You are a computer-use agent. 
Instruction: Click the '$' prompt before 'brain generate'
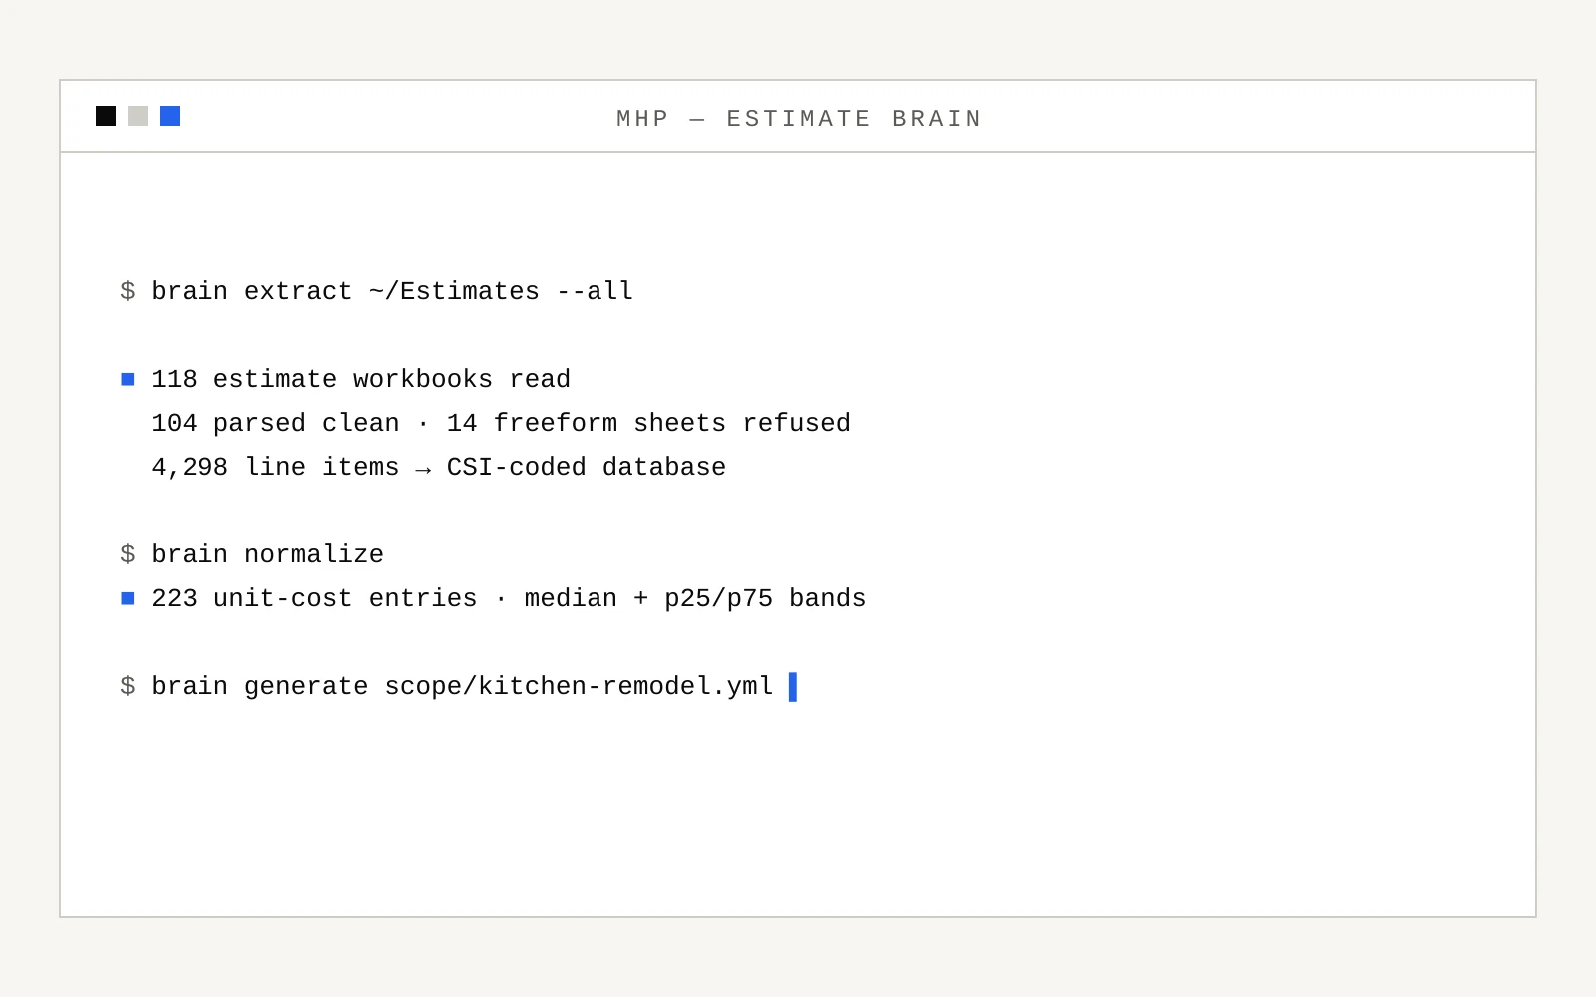tap(128, 686)
